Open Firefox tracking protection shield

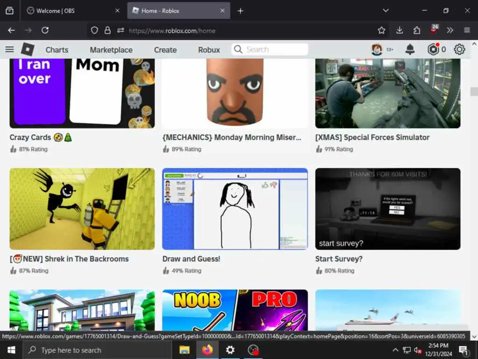94,30
